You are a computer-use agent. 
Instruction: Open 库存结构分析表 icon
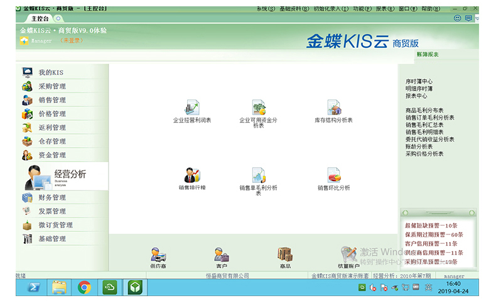point(334,107)
